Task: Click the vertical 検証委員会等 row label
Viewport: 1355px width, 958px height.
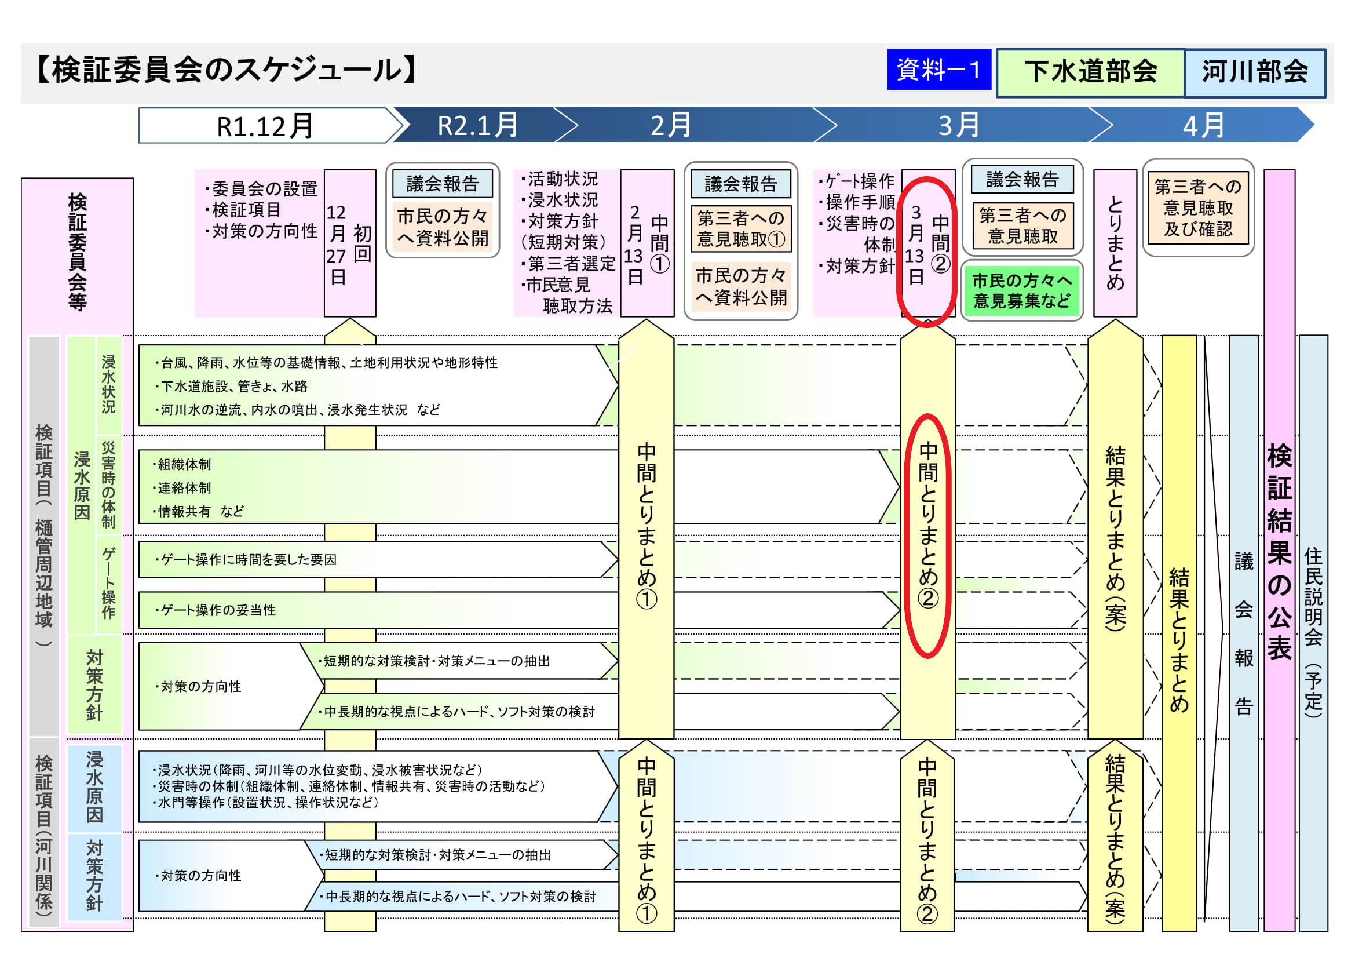Action: [77, 252]
